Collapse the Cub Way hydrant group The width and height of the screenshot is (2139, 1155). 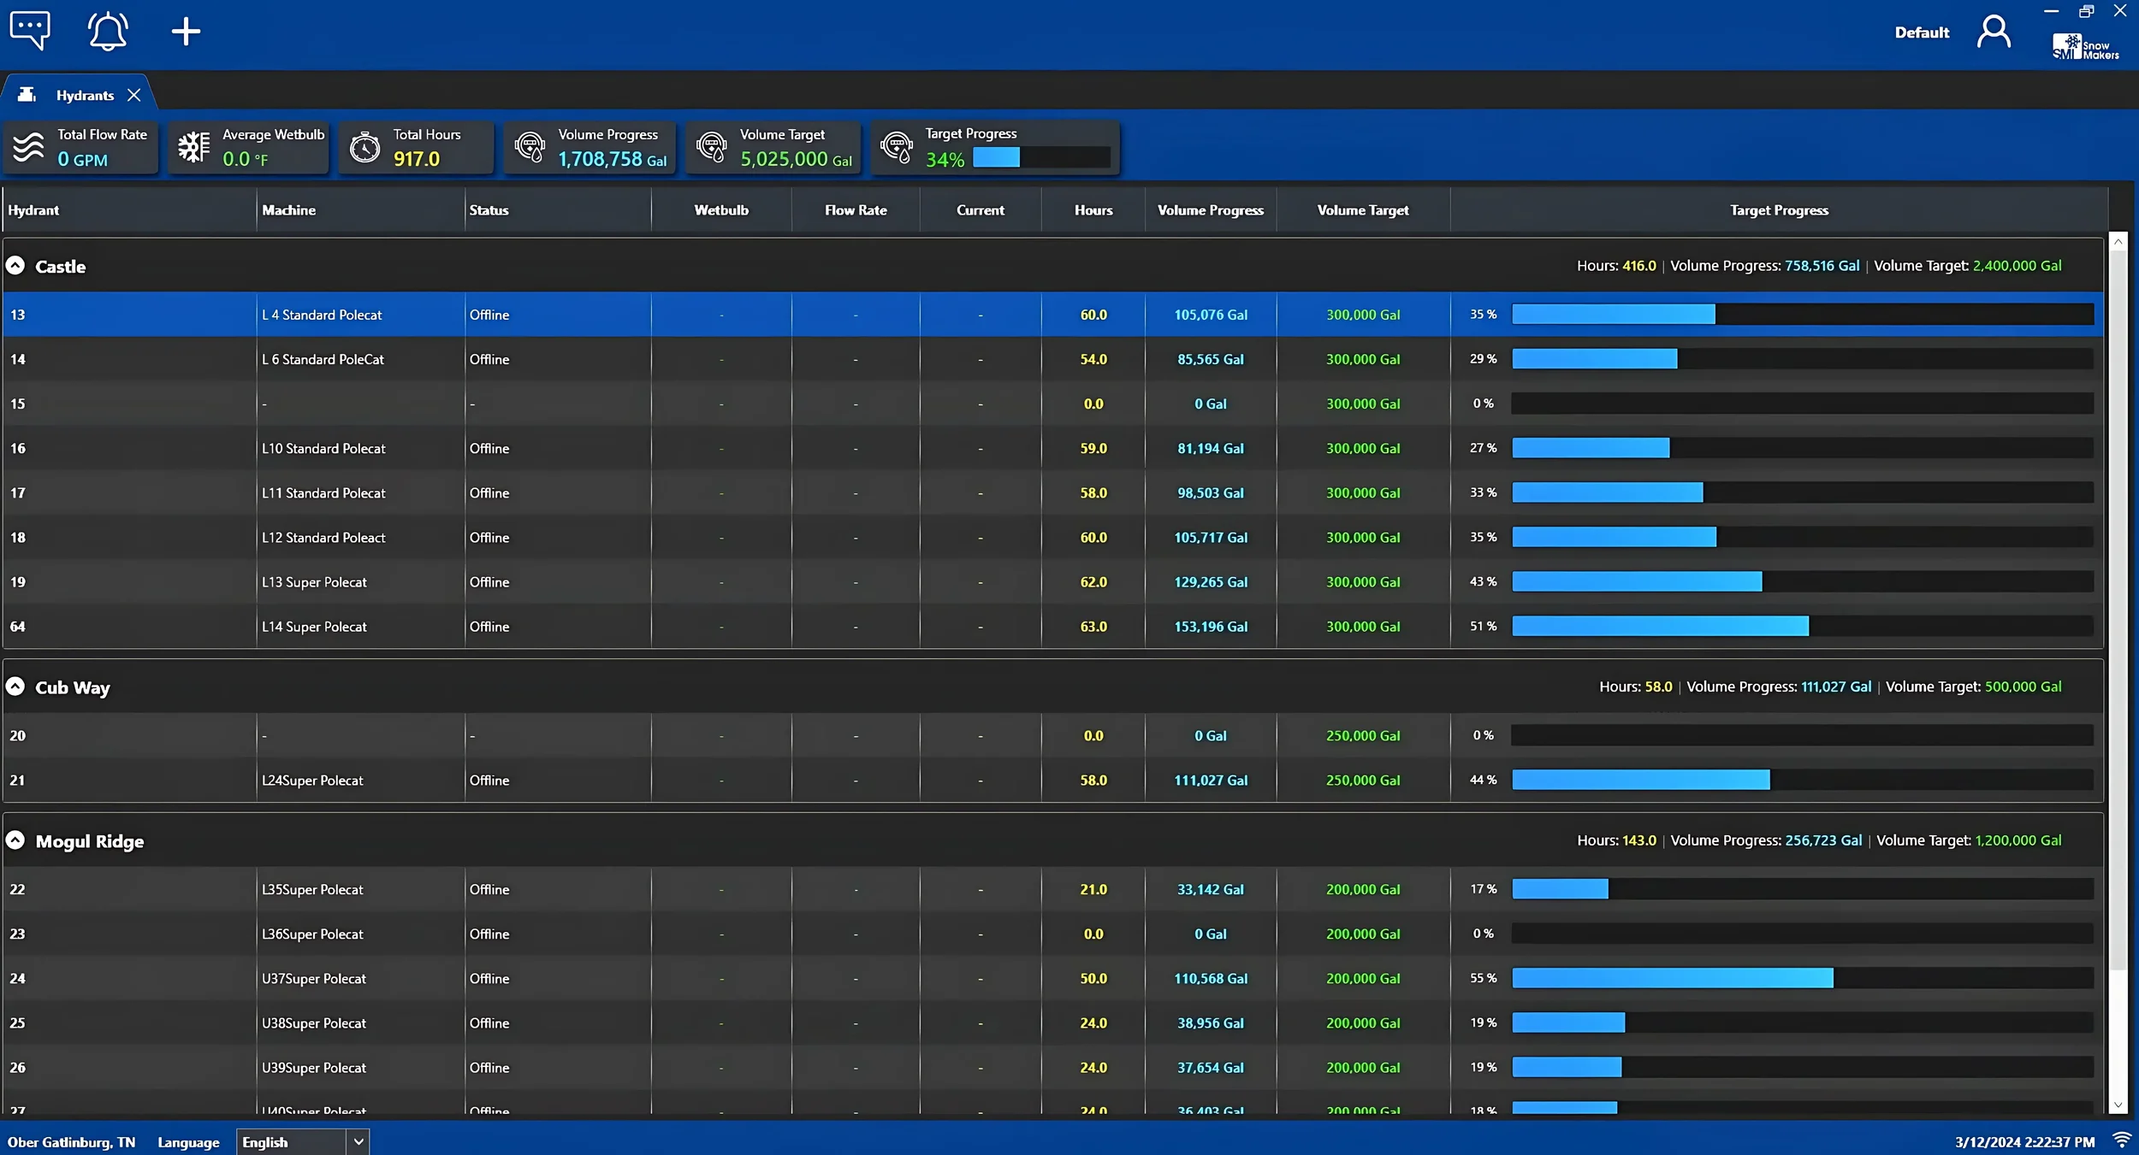coord(15,685)
